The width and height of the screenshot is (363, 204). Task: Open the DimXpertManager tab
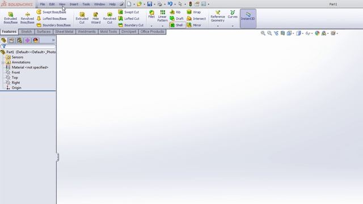tap(27, 40)
